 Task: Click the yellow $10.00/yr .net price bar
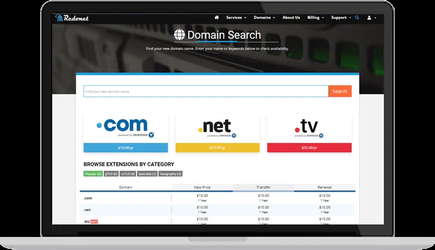tap(217, 148)
